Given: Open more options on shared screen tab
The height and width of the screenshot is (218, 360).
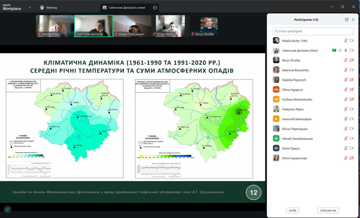Looking at the screenshot, I should pyautogui.click(x=155, y=7).
